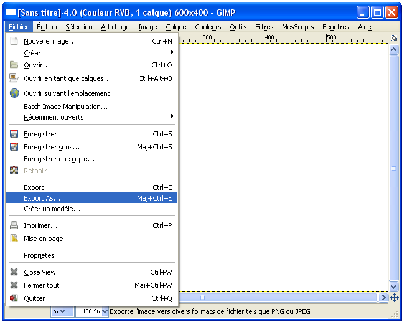402x322 pixels.
Task: Close the GIMP window
Action: 392,12
